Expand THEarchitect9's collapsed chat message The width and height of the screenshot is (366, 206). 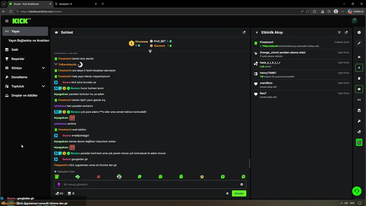coord(56,64)
